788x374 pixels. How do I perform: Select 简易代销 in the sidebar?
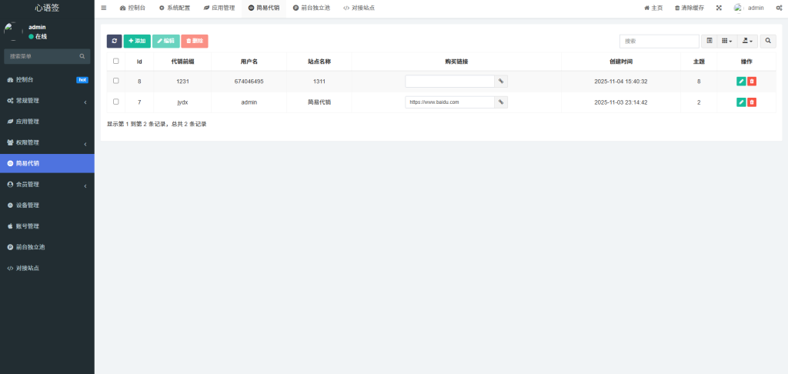47,163
